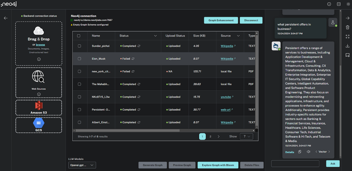
Task: Check the Albert_Einstein row checkbox
Action: 79,122
